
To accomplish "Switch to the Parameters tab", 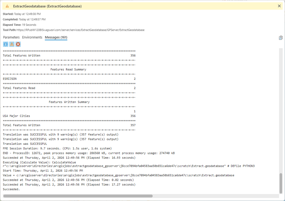I will (x=11, y=37).
